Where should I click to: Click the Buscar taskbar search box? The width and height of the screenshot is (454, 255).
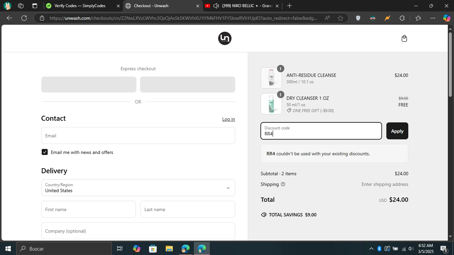click(x=64, y=249)
